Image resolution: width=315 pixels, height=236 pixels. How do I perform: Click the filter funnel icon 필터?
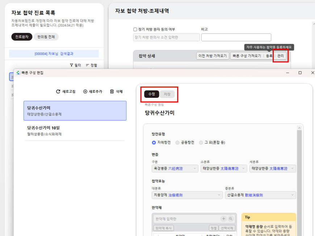[x=71, y=65]
